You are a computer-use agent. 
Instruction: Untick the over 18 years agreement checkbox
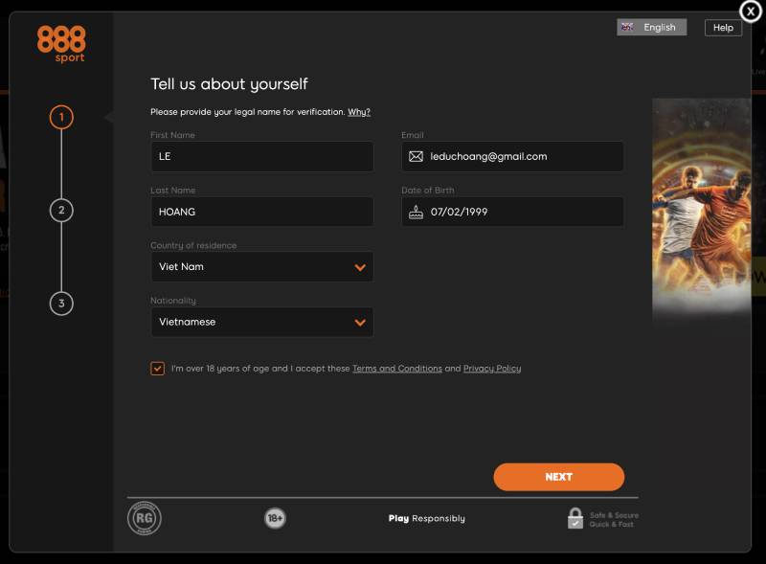[157, 369]
